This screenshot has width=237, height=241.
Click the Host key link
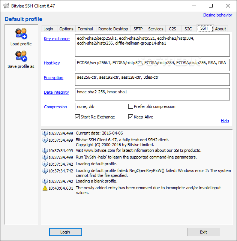click(52, 63)
